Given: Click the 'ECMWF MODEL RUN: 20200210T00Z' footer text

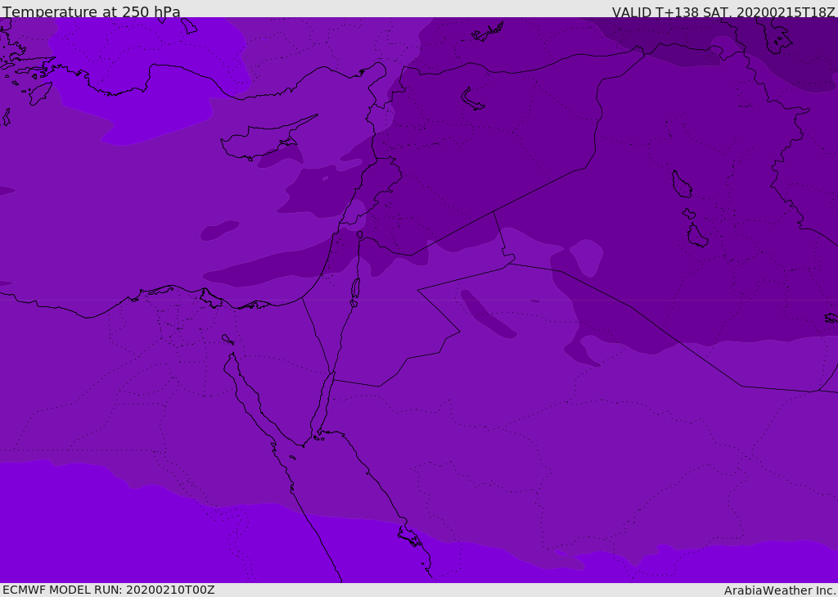Looking at the screenshot, I should [109, 590].
